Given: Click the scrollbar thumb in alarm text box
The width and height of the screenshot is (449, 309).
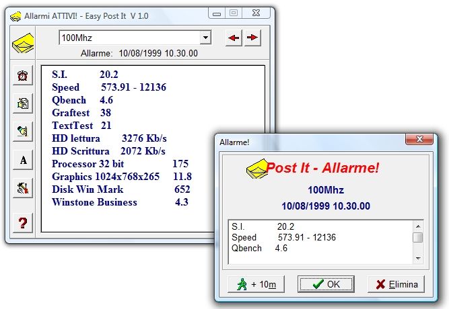Looking at the screenshot, I should (x=418, y=238).
